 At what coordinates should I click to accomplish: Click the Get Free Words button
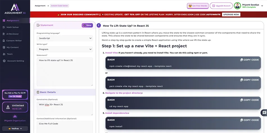[x=198, y=6]
